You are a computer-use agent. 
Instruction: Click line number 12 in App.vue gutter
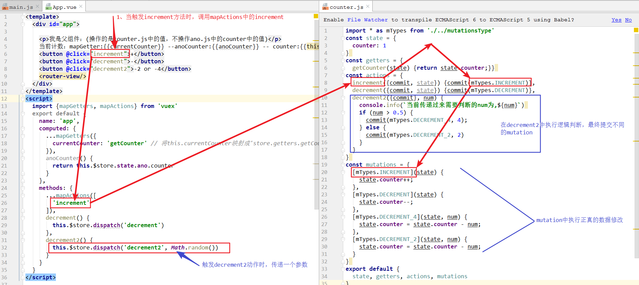tap(4, 98)
